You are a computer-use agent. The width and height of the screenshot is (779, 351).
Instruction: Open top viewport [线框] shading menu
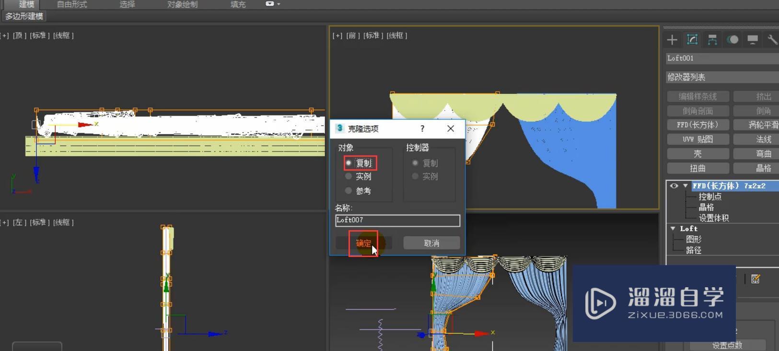63,35
